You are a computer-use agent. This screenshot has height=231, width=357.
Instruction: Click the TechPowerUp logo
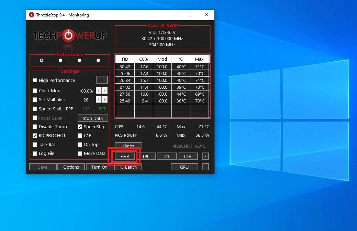70,36
